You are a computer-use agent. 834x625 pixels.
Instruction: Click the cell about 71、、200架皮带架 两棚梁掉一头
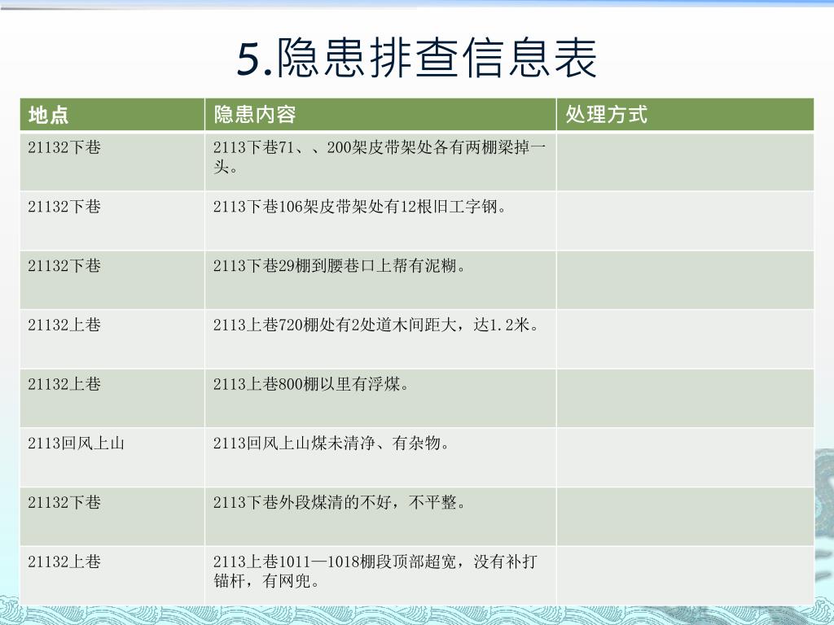point(380,162)
